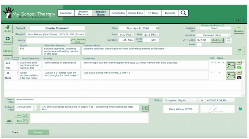
Task: Expand the Start time dropdown
Action: coord(133,34)
